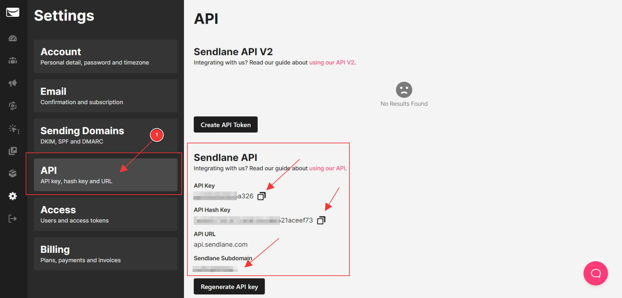Open Access users and tokens settings
The width and height of the screenshot is (622, 298).
105,214
